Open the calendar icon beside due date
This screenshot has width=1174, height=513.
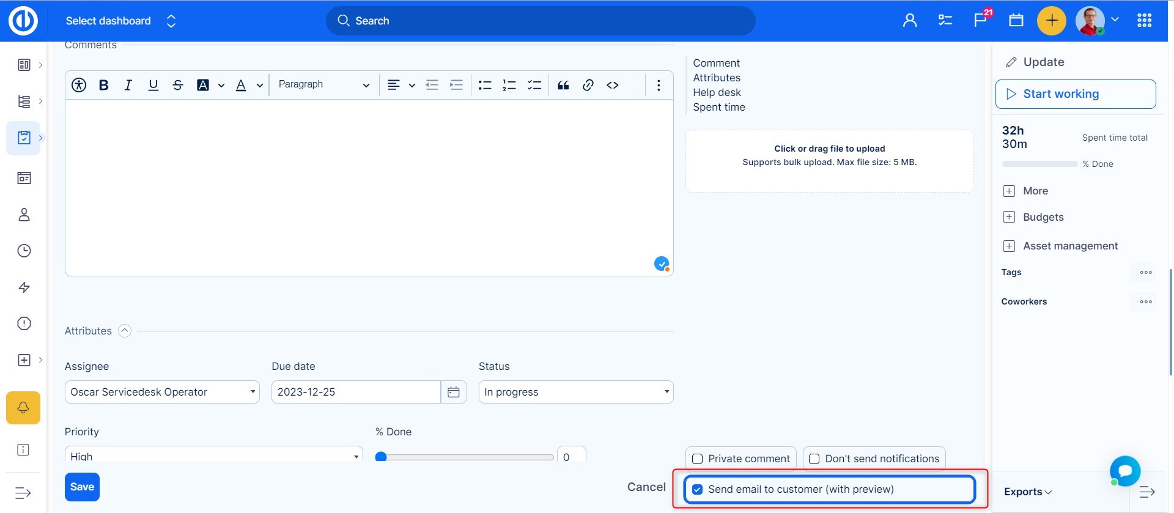click(453, 392)
